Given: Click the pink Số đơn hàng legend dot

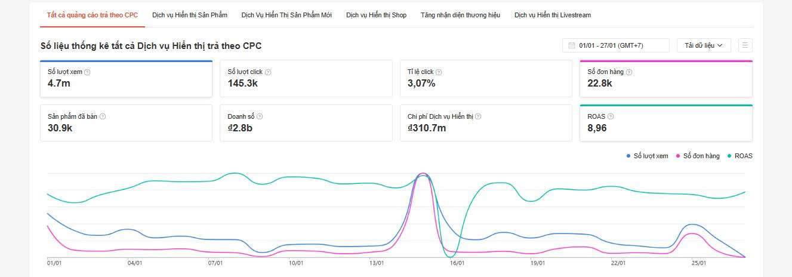Looking at the screenshot, I should tap(678, 156).
